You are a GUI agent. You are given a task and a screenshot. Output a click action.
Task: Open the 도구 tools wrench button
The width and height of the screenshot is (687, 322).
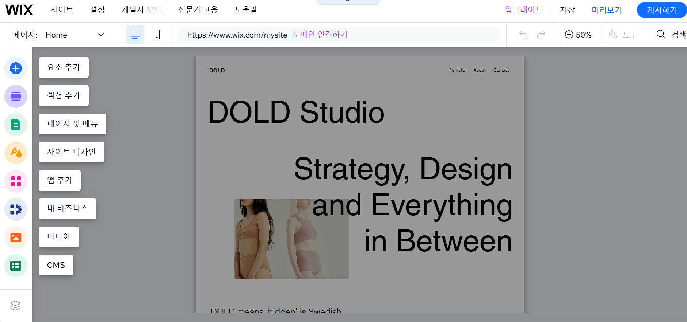pyautogui.click(x=623, y=35)
